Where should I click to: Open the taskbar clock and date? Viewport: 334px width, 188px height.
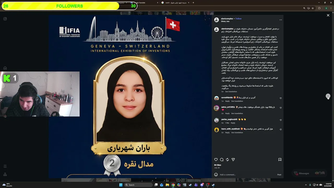[x=329, y=185]
